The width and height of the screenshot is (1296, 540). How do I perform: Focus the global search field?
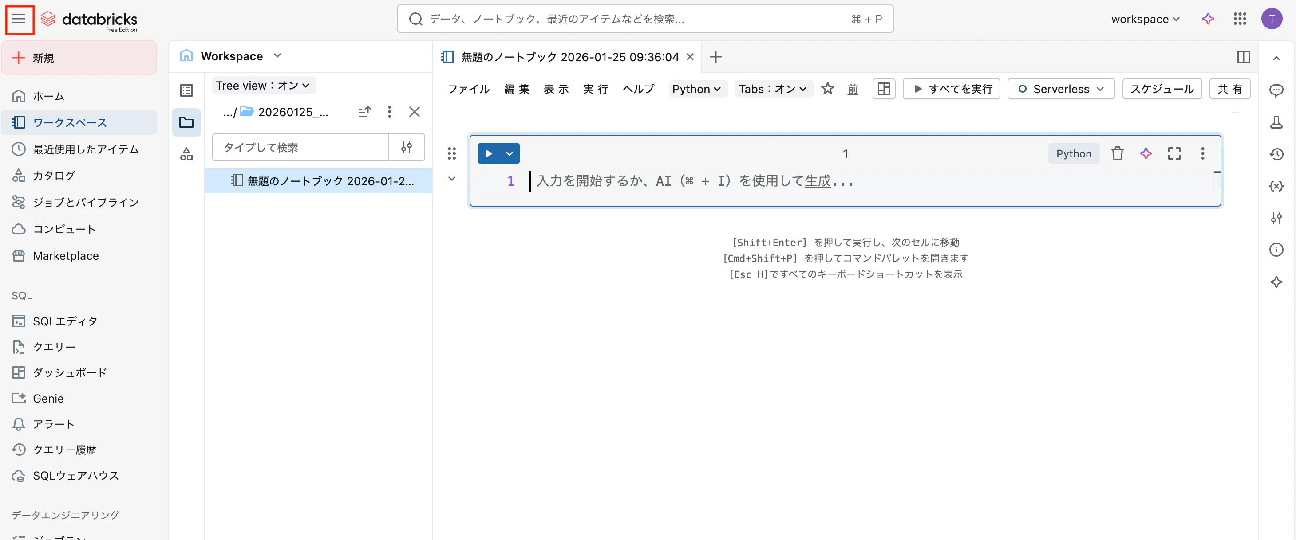coord(644,19)
